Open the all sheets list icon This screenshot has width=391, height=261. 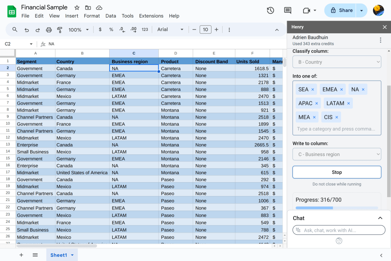[x=35, y=255]
